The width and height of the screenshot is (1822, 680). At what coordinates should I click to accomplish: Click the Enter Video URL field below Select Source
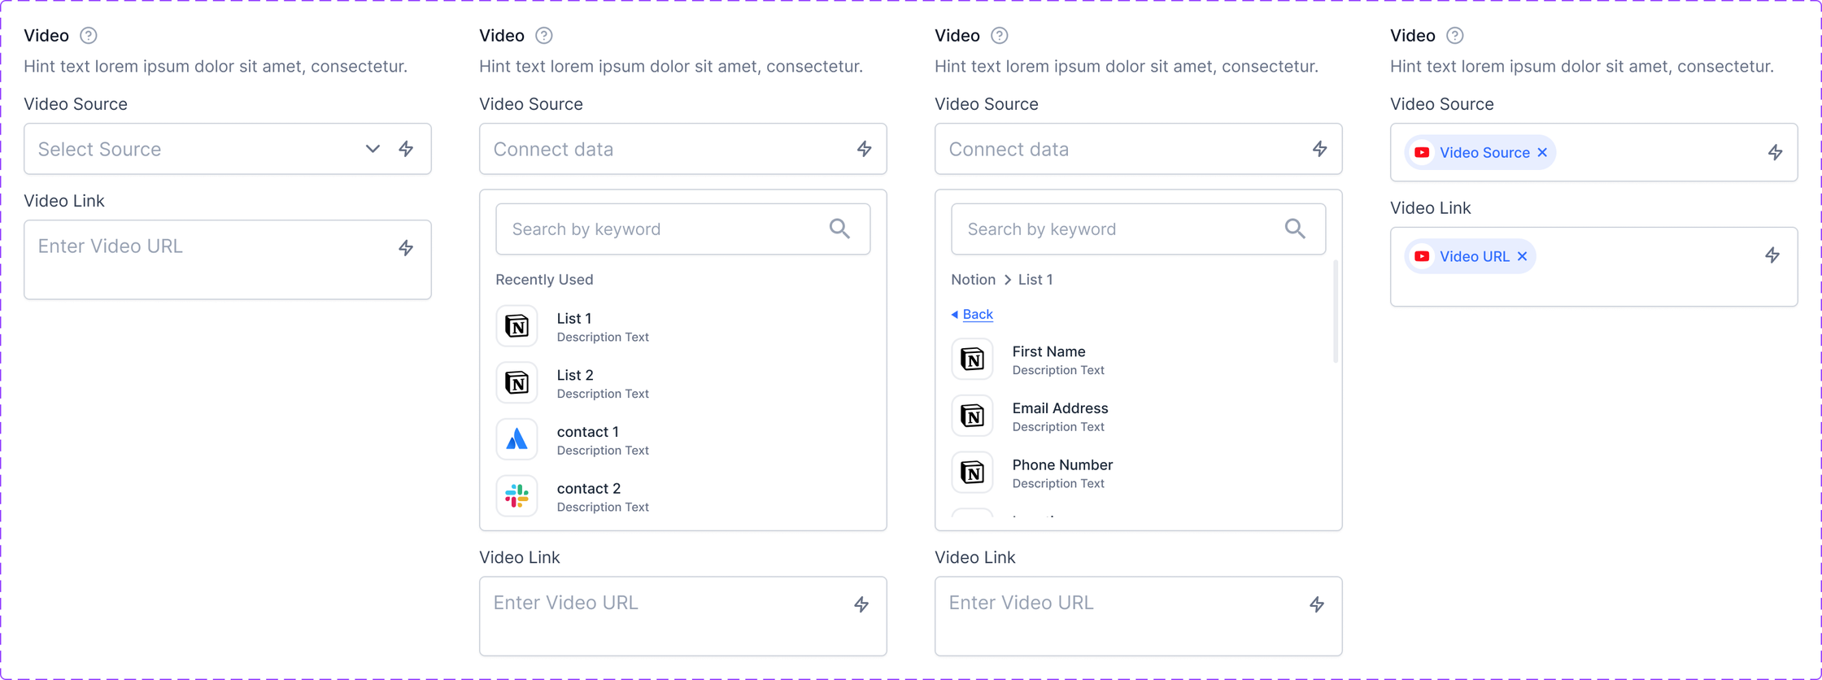click(228, 259)
